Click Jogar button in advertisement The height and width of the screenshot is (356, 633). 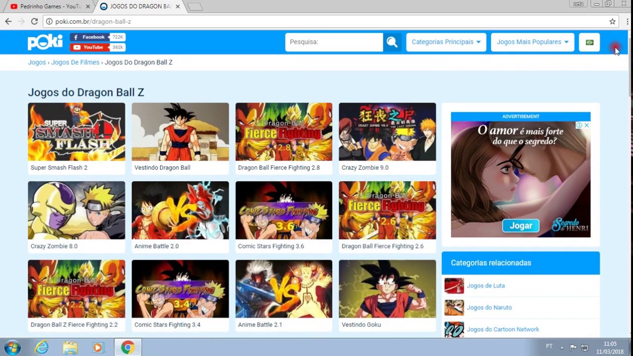[x=521, y=225]
